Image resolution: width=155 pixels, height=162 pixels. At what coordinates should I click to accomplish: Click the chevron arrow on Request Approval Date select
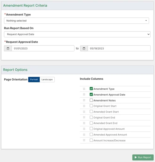(148, 34)
